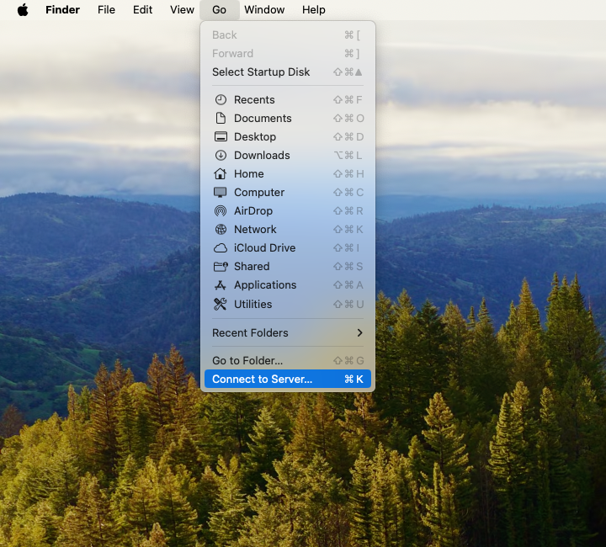Click the Utilities tools icon

coord(221,305)
